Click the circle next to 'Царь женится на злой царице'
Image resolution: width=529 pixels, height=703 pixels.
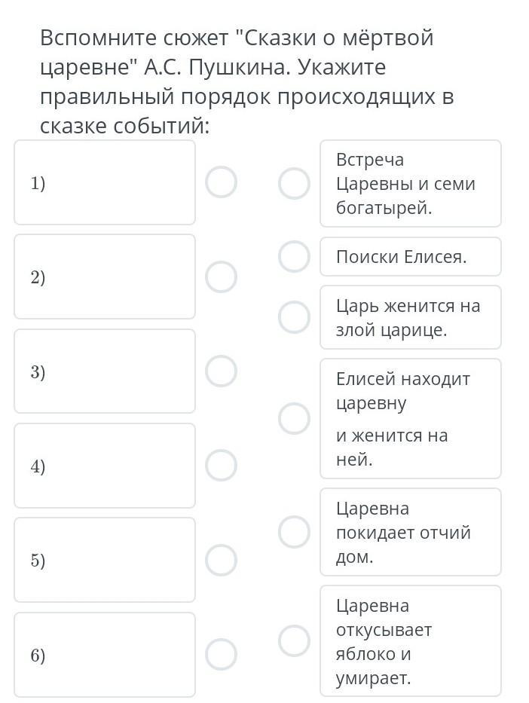pyautogui.click(x=294, y=317)
